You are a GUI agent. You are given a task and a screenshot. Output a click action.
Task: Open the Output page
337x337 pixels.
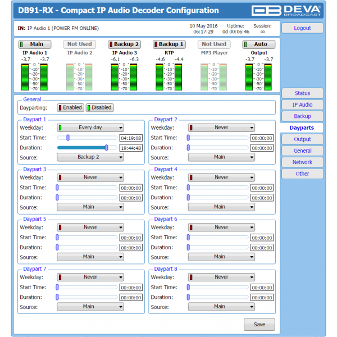(302, 139)
